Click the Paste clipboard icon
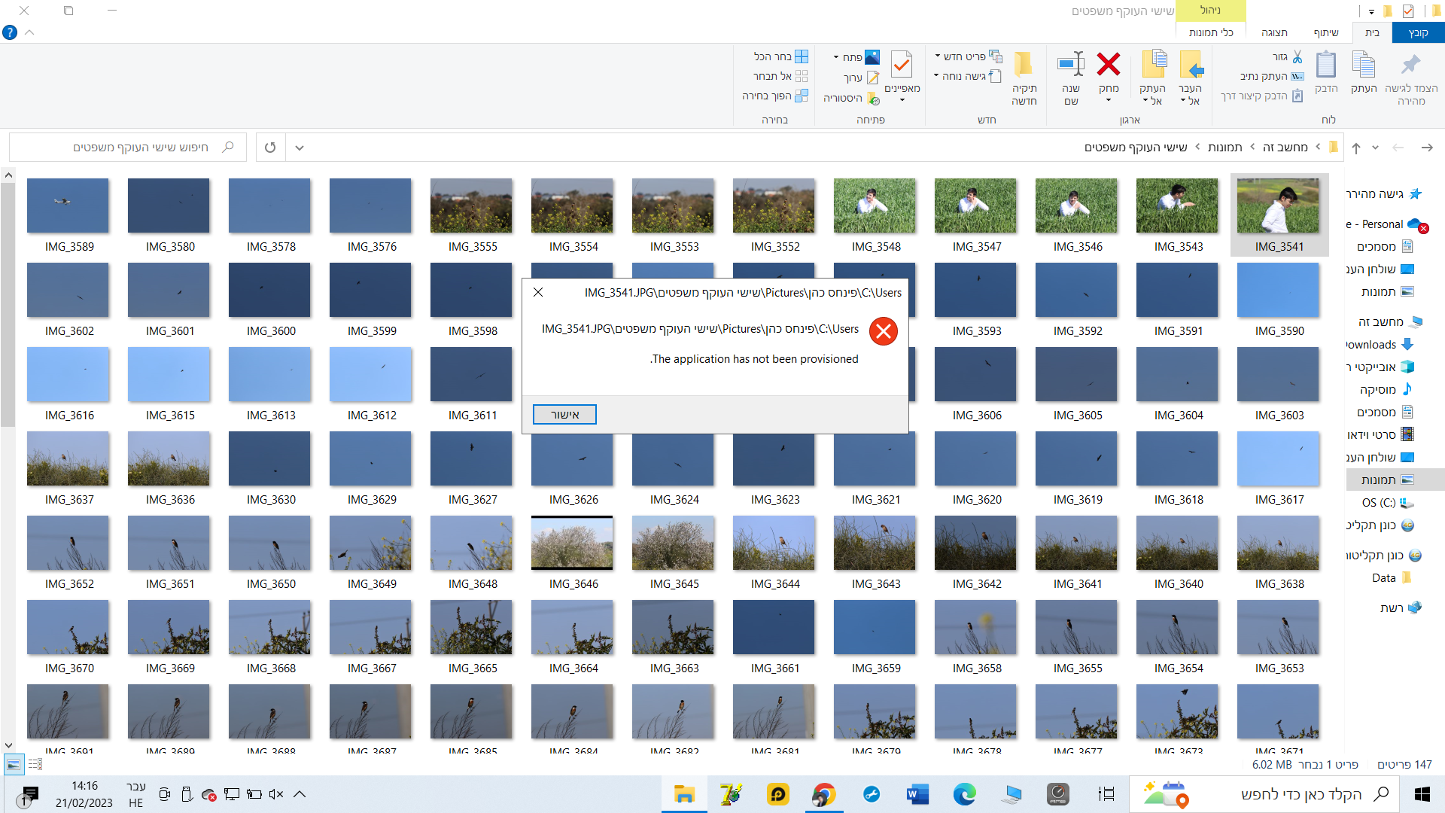Screen dimensions: 1445x813 1326,65
